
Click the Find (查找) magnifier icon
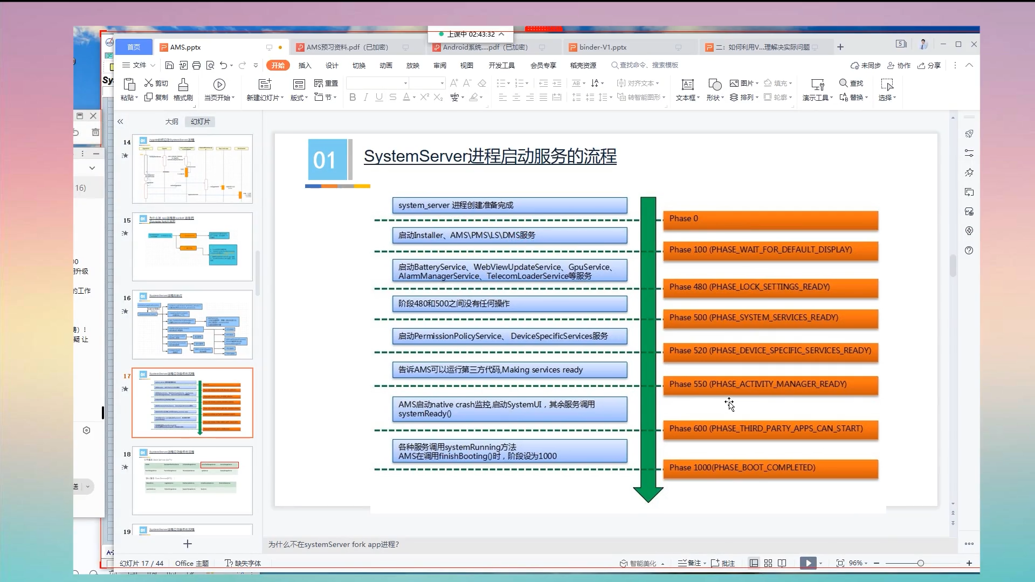pos(844,83)
